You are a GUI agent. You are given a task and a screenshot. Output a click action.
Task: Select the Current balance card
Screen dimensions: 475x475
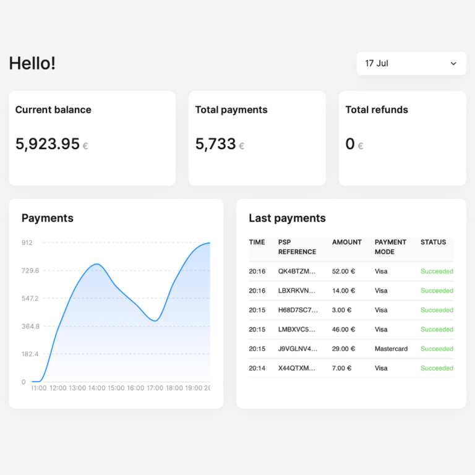[x=92, y=138]
